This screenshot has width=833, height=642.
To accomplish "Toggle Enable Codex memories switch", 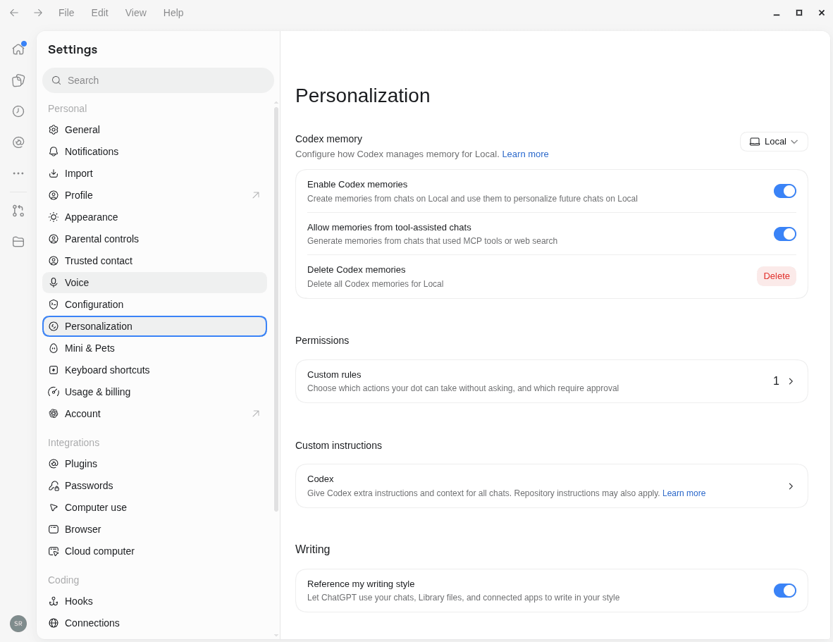I will coord(784,191).
